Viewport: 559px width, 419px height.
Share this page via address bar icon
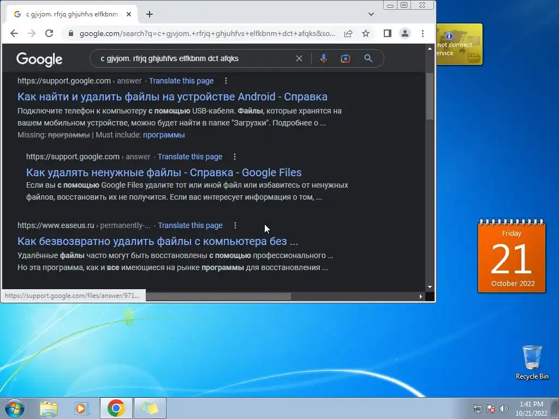348,33
